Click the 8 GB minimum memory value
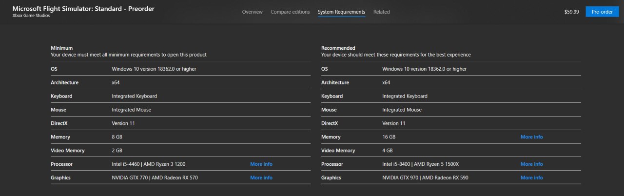The image size is (624, 196). click(117, 137)
